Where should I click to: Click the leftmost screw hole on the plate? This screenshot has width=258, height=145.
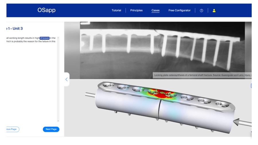coord(108,85)
